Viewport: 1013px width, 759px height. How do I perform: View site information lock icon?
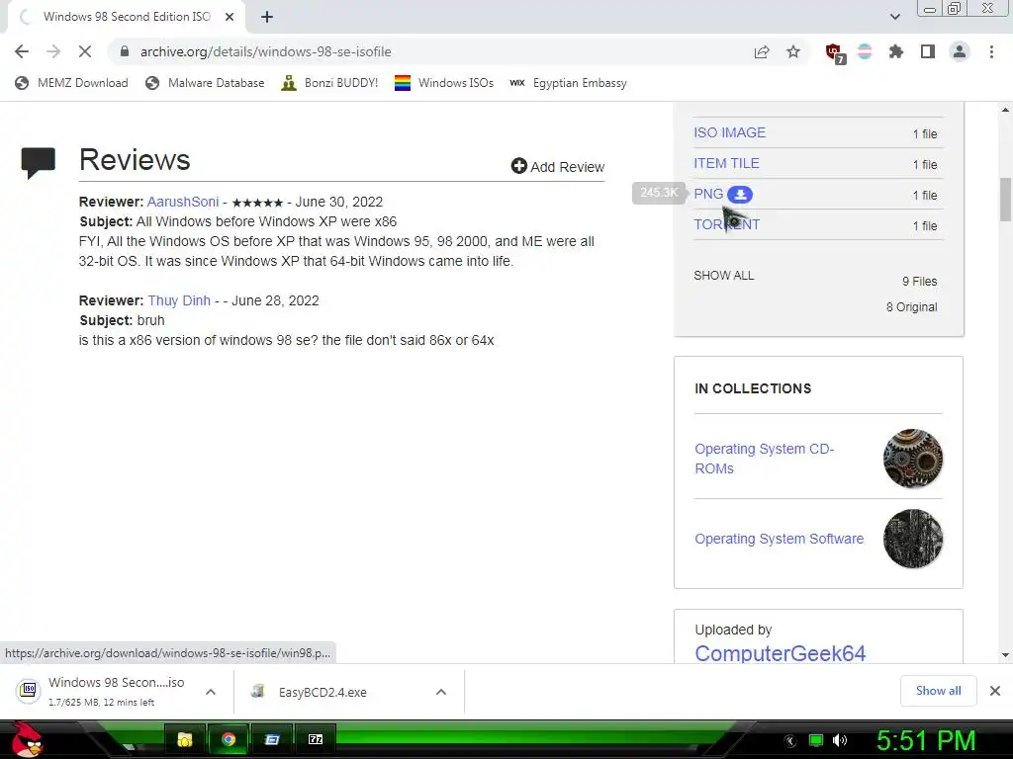(125, 51)
